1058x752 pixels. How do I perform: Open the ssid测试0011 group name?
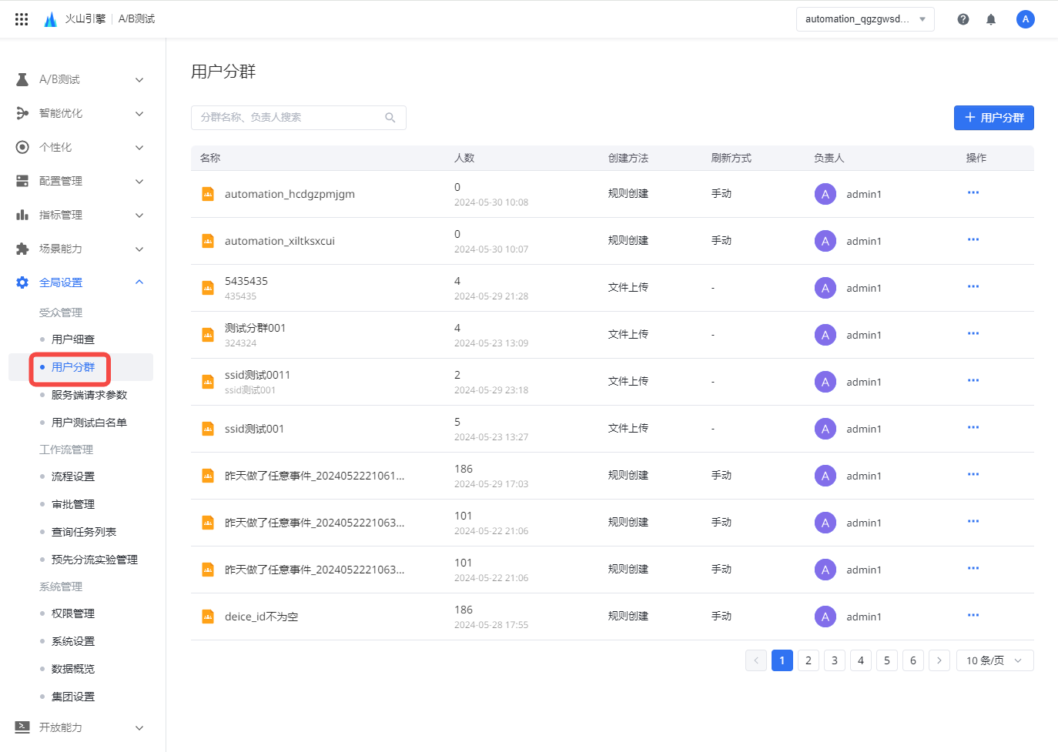(257, 375)
